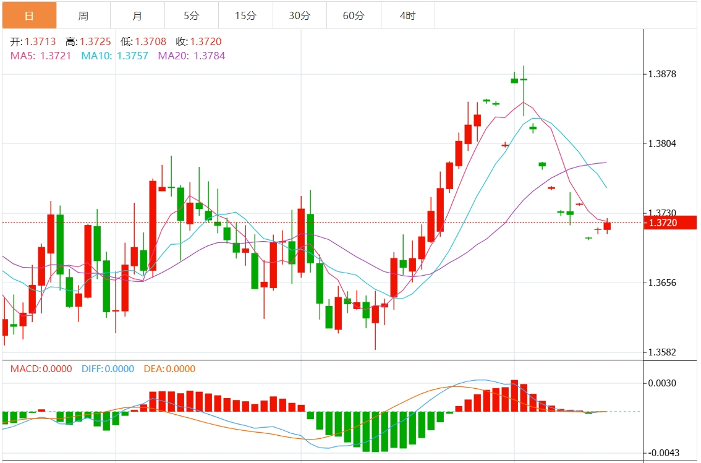Switch to the 周 weekly tab
Screen dimensions: 701x463
click(x=83, y=15)
